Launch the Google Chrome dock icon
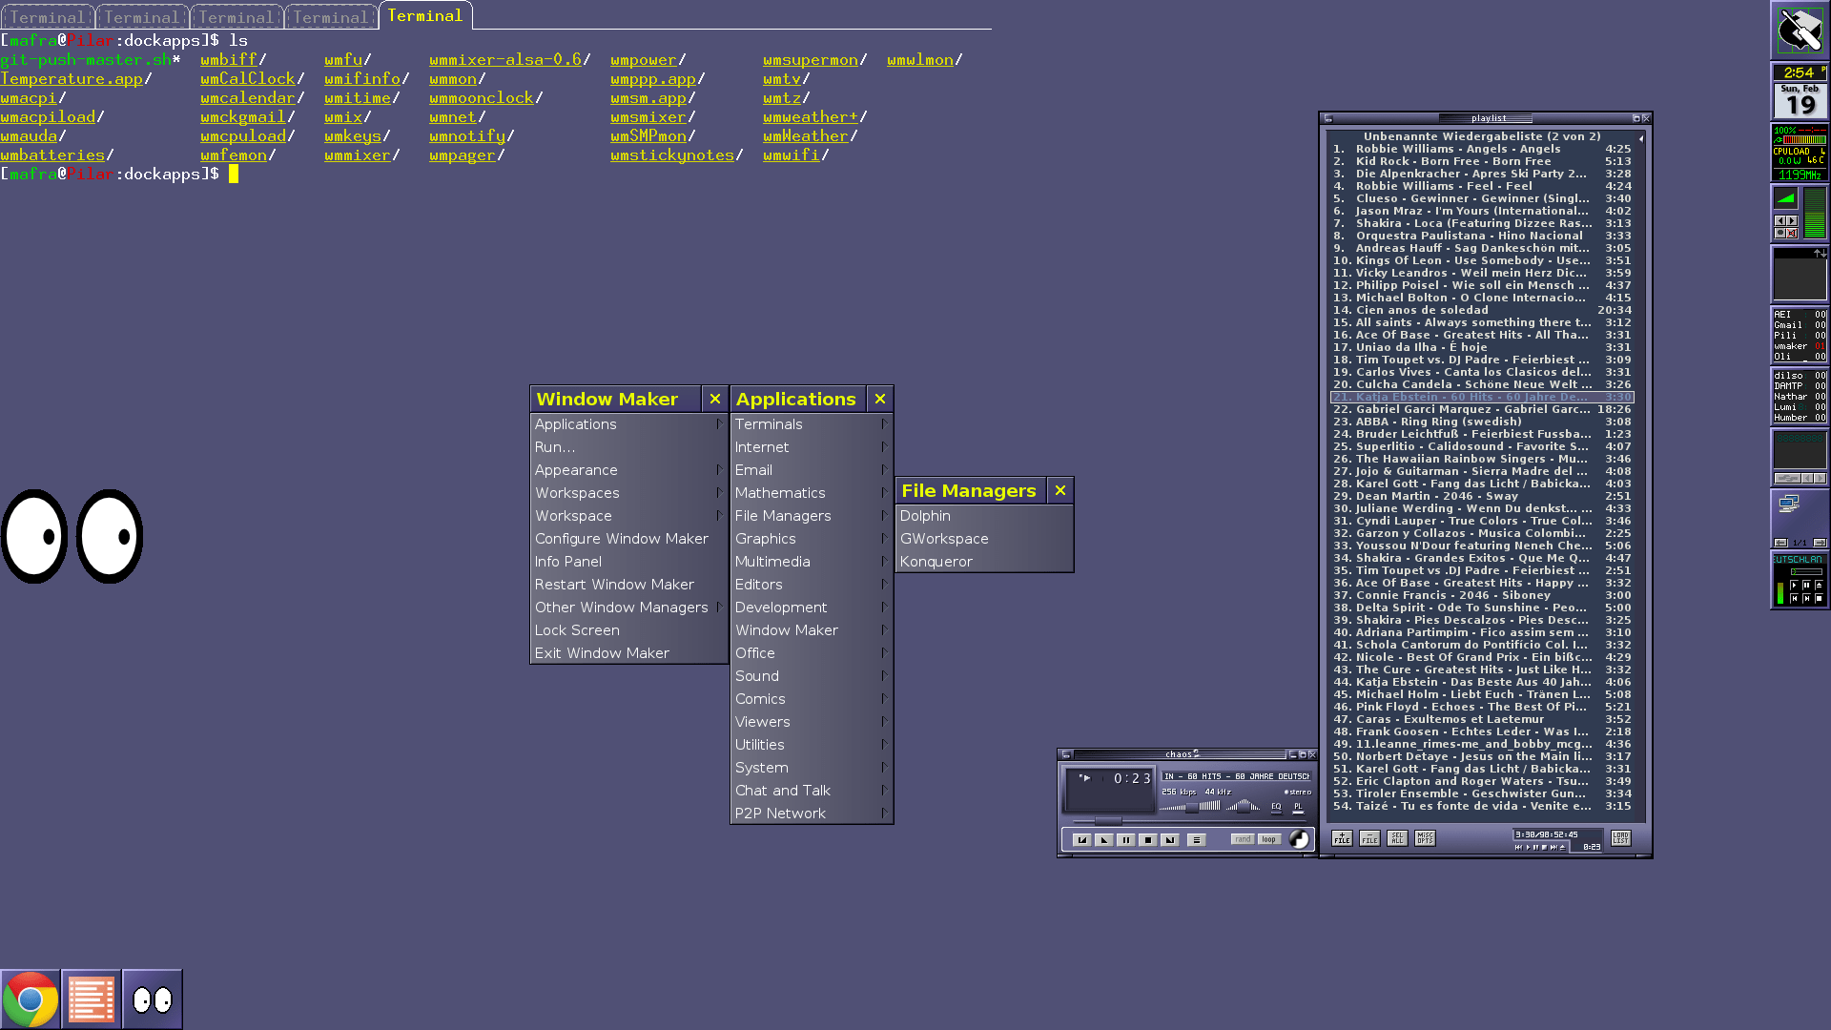 tap(31, 999)
